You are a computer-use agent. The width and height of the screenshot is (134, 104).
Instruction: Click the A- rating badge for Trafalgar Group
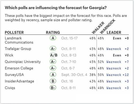(53, 49)
